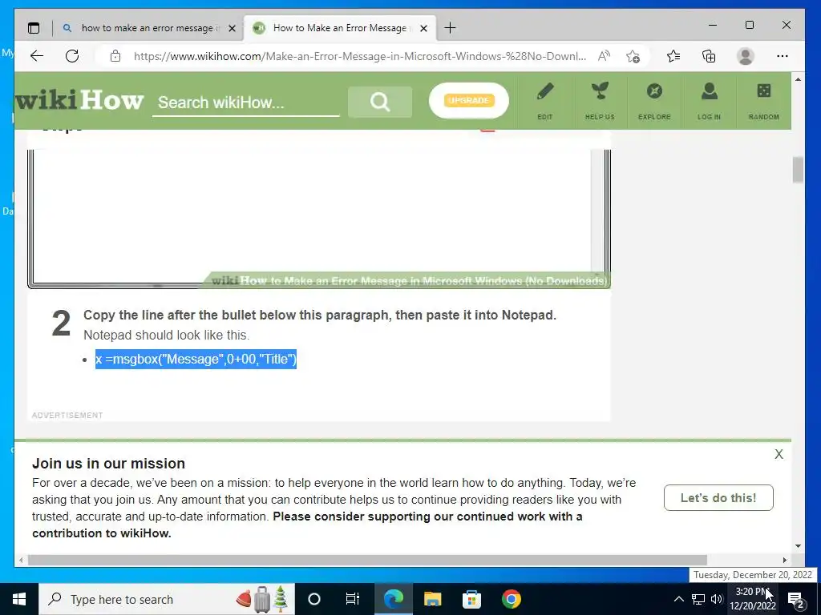
Task: Click the page scroll down arrow
Action: [x=798, y=546]
